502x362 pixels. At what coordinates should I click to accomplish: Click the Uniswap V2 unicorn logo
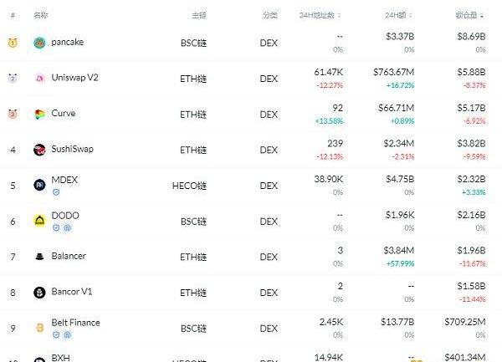coord(39,79)
